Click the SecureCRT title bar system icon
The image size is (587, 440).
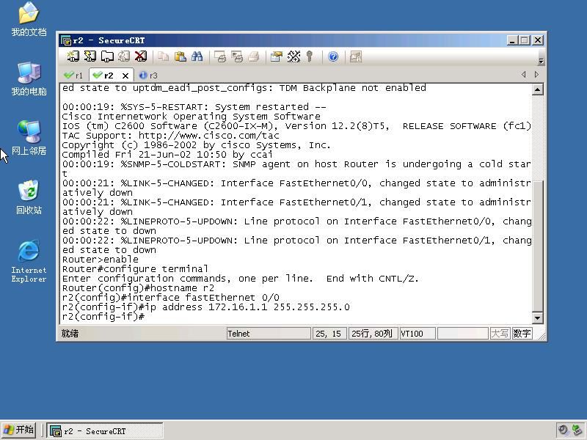point(66,40)
